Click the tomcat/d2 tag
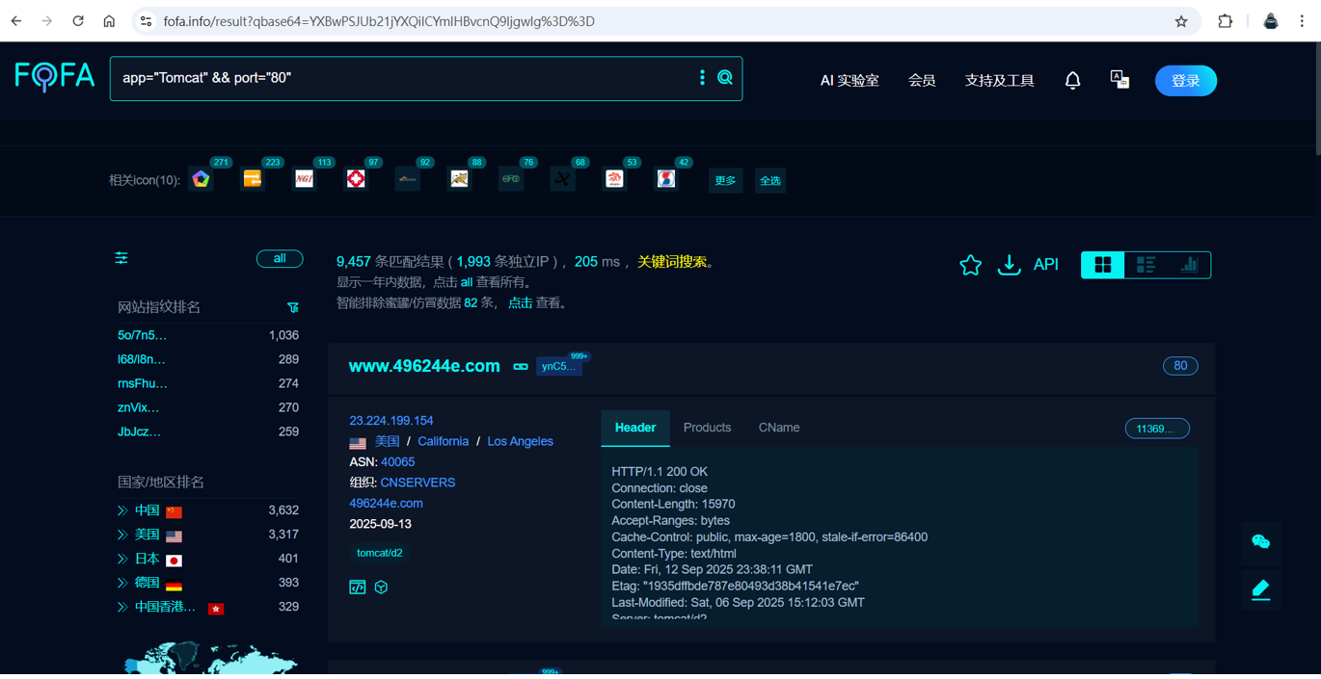This screenshot has width=1321, height=679. click(380, 554)
